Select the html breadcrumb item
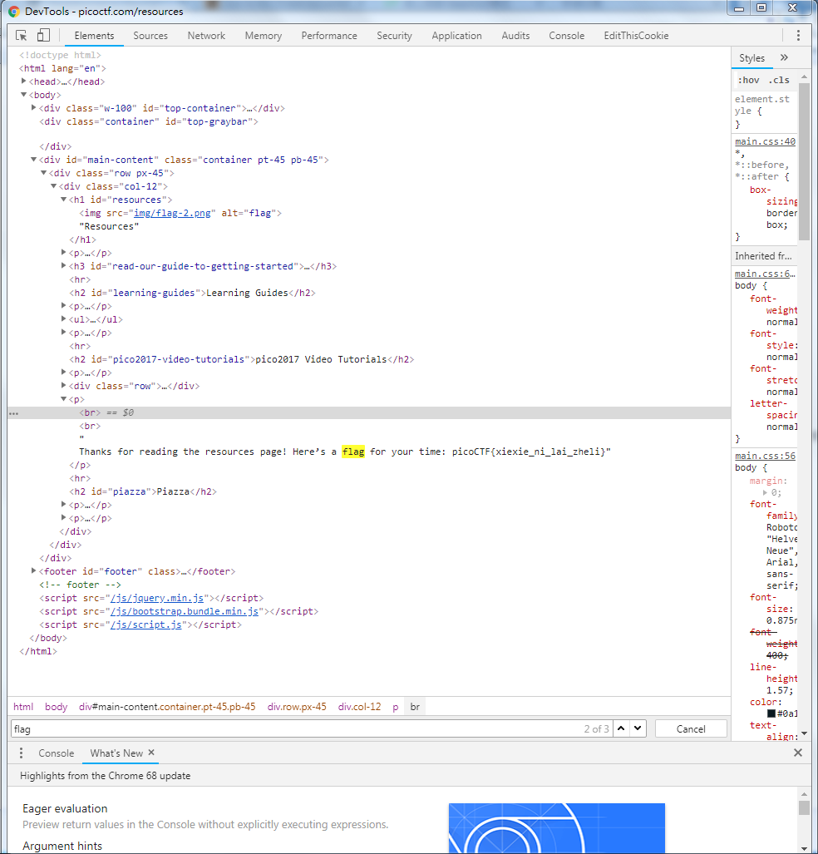The width and height of the screenshot is (818, 854). click(23, 707)
